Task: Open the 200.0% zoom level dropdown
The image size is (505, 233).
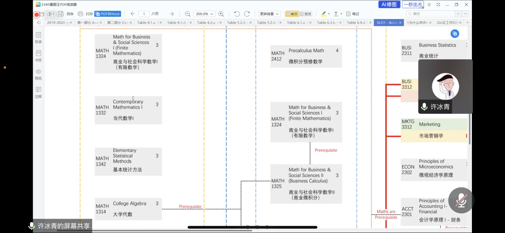Action: 204,14
